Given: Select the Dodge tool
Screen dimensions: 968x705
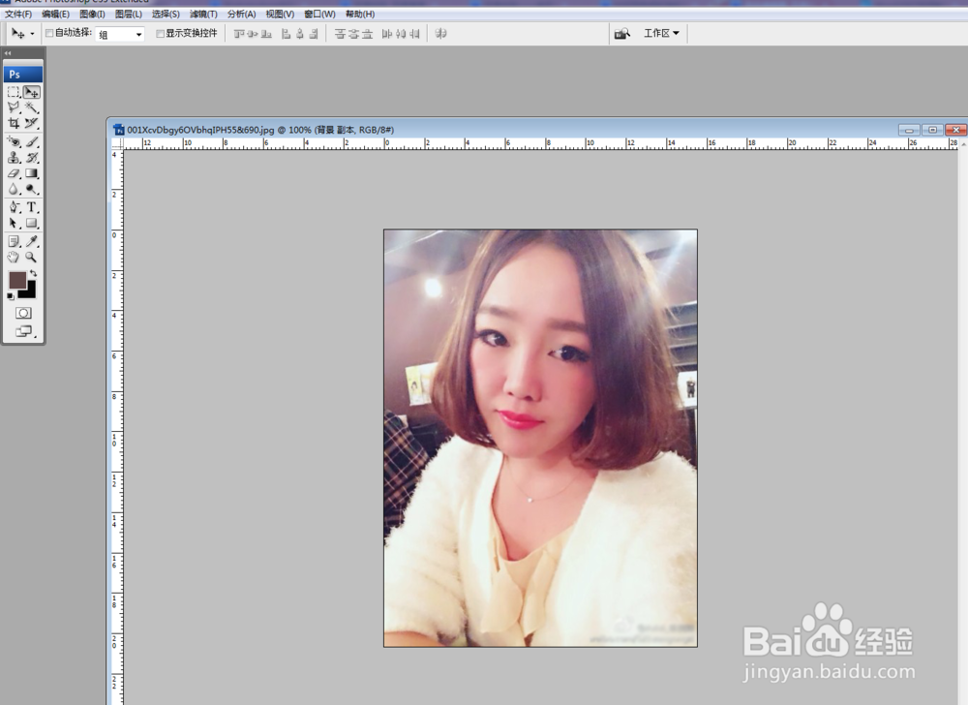Looking at the screenshot, I should [32, 190].
